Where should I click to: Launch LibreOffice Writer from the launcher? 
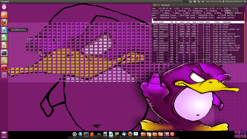click(4, 30)
